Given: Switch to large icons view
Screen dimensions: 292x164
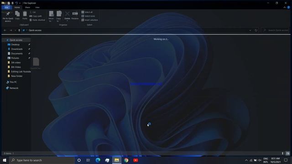Looking at the screenshot, I should (288, 154).
